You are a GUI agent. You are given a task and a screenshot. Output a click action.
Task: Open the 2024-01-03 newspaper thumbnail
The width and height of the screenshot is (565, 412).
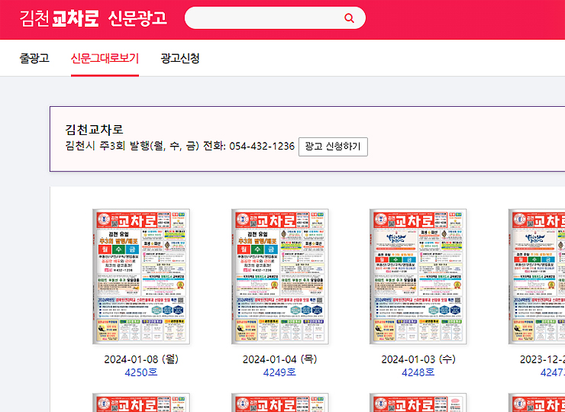click(x=418, y=278)
